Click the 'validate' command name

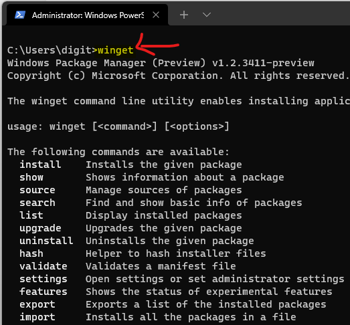(43, 266)
